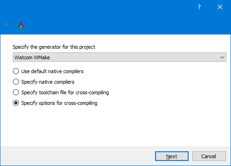Choose the Specify native compilers option
231x166 pixels.
coord(16,82)
